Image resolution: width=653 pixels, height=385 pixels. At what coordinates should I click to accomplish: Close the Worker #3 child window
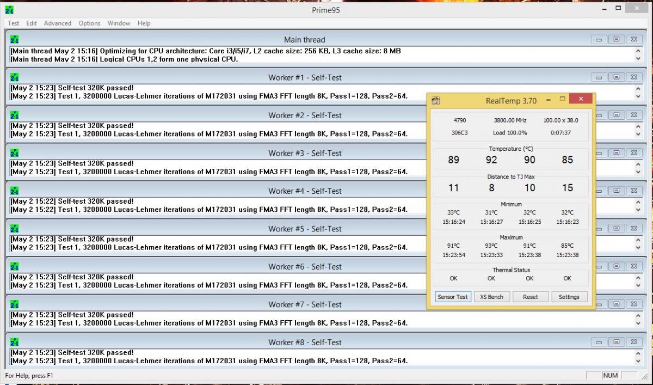tap(634, 153)
